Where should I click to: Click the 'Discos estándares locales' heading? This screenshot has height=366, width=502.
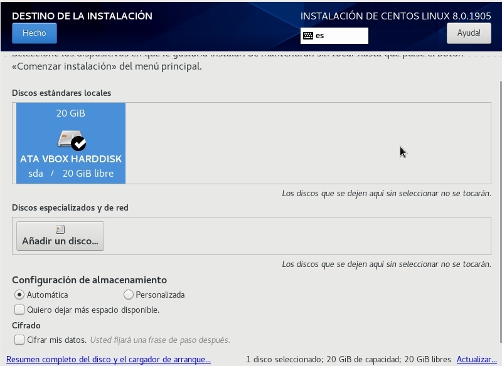[x=61, y=93]
